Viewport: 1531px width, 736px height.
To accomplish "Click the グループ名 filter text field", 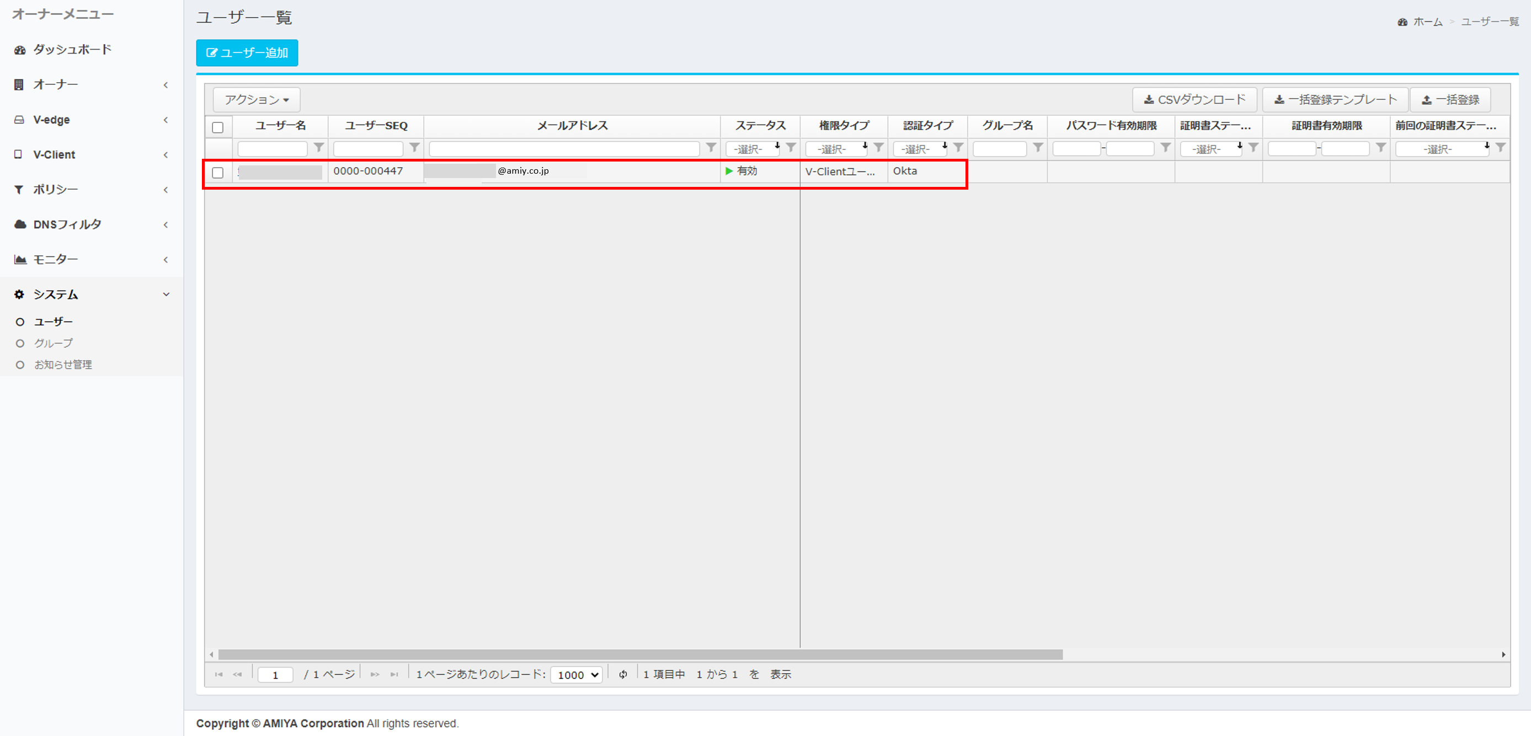I will click(1000, 148).
